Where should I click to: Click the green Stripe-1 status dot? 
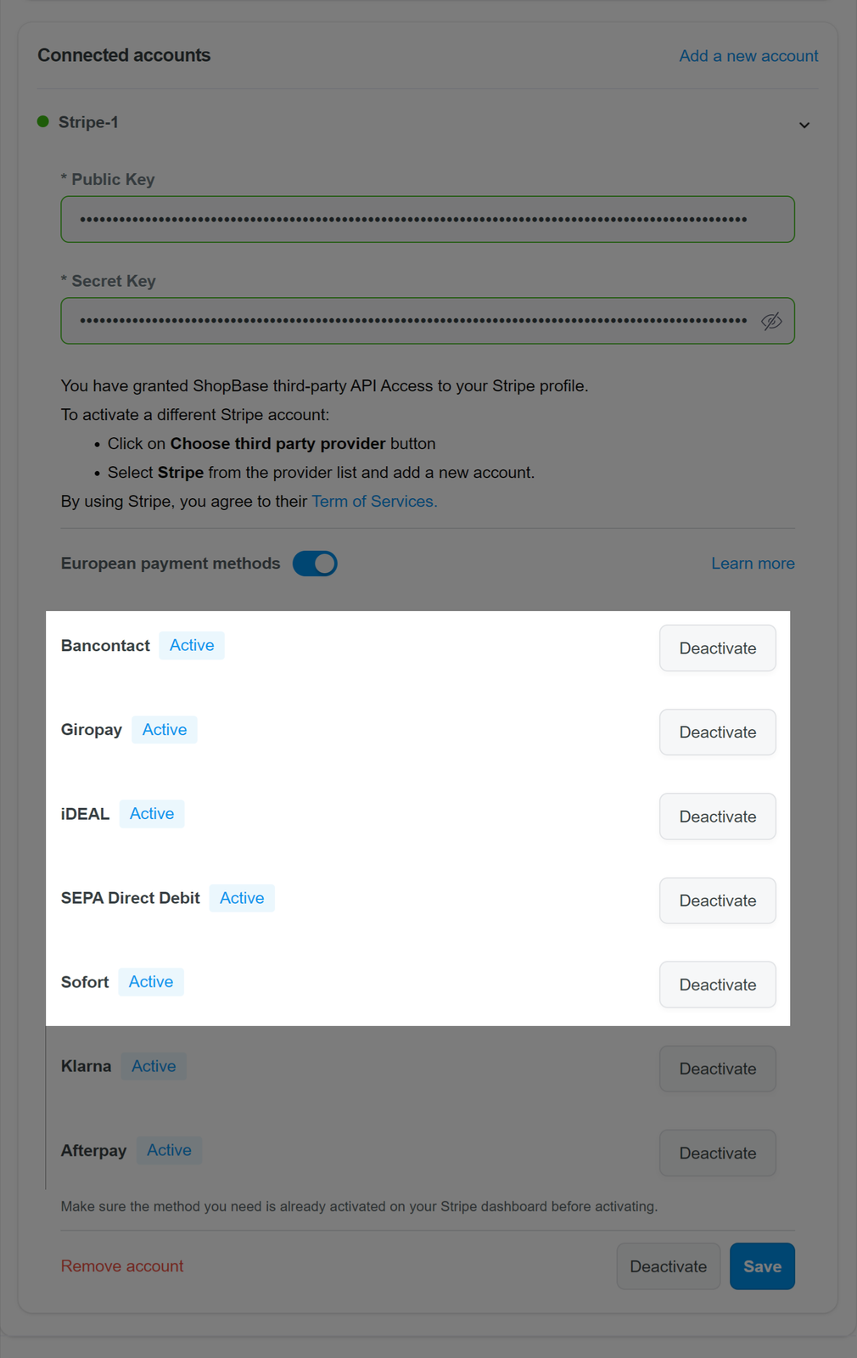pyautogui.click(x=43, y=122)
